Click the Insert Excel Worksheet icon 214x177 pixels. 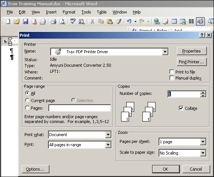pos(183,21)
